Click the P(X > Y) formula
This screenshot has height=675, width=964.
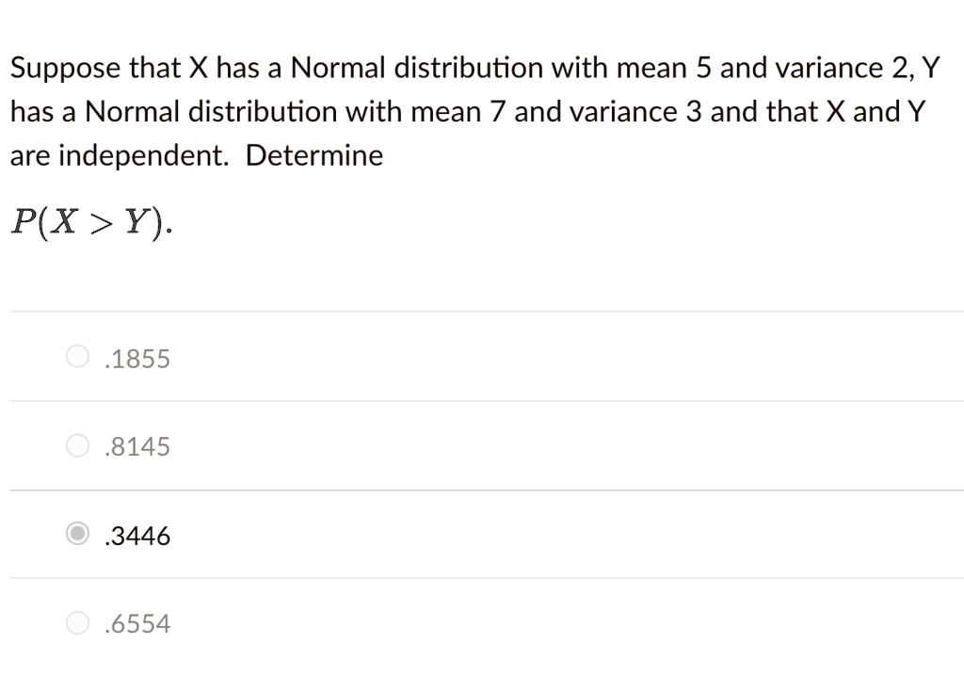89,221
